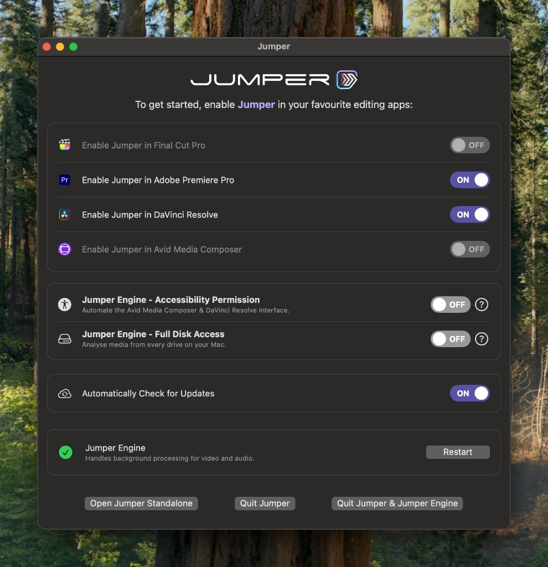Click 'Enable Jumper in Avid Media Composer' label
The image size is (548, 567).
pyautogui.click(x=162, y=250)
